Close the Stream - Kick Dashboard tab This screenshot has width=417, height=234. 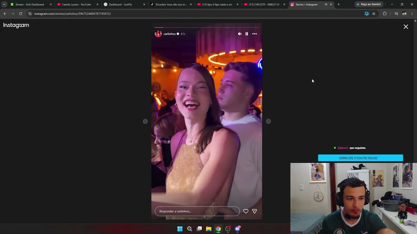click(50, 5)
